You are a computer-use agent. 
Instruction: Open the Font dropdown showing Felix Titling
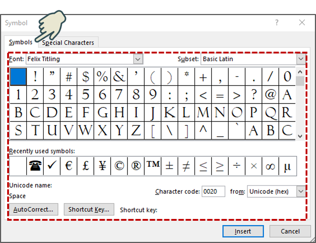coord(138,59)
